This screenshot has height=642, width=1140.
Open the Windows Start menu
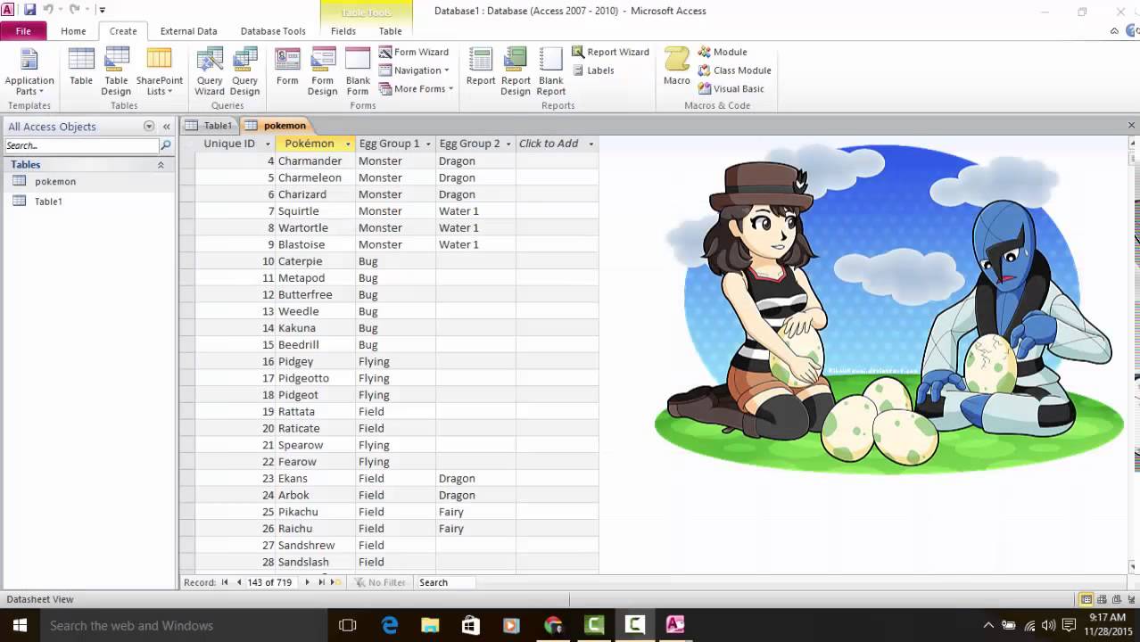pos(20,626)
